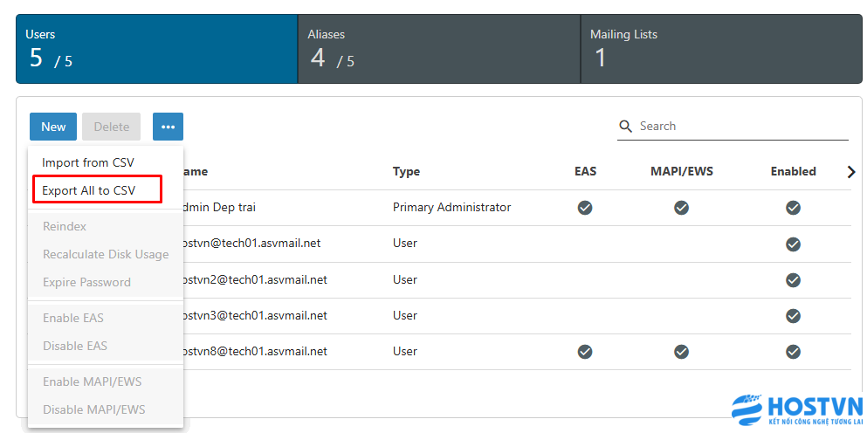Click EAS checkmark for Primary Administrator row

pyautogui.click(x=585, y=208)
